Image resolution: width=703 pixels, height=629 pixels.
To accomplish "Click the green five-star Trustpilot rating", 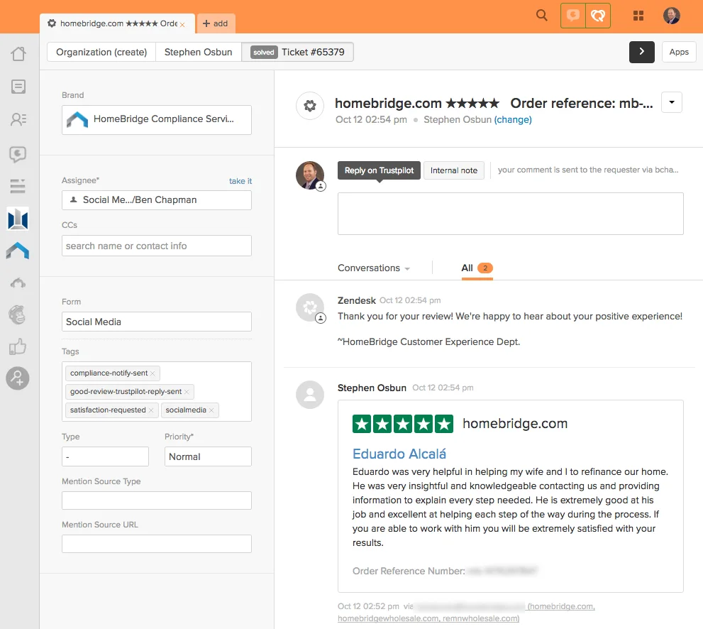I will point(403,424).
